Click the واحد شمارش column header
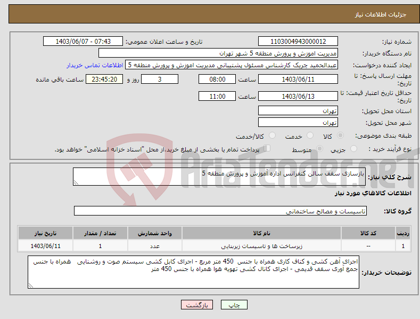Screen dimensions: 420x319 point(155,233)
